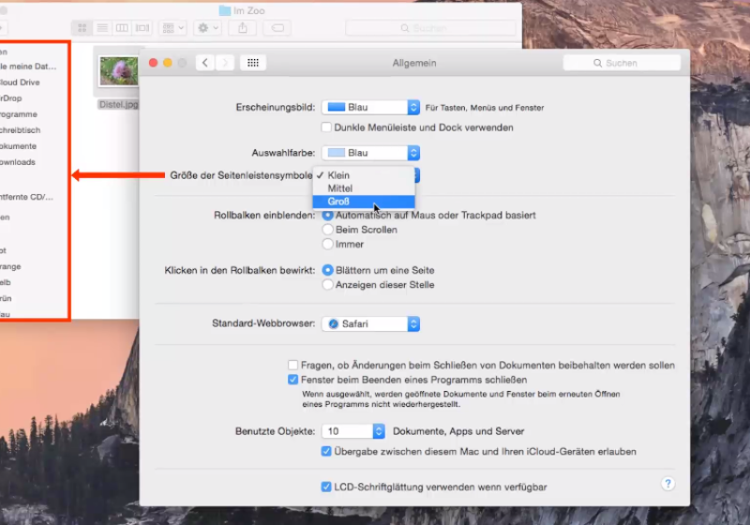Expand the Benutzte Objekte count dropdown
The width and height of the screenshot is (750, 525).
[379, 431]
